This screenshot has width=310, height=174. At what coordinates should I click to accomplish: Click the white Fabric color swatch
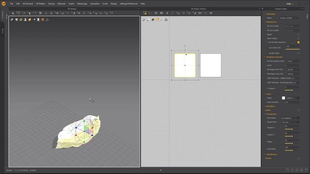coord(283,98)
